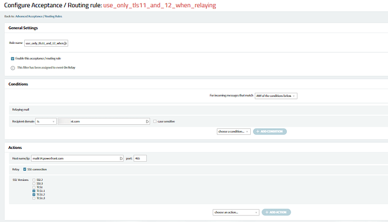
Task: Click the port number field
Action: tap(140, 158)
